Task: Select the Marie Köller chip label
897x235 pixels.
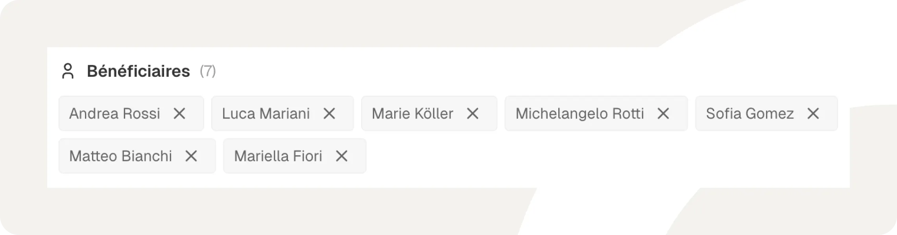Action: tap(412, 114)
